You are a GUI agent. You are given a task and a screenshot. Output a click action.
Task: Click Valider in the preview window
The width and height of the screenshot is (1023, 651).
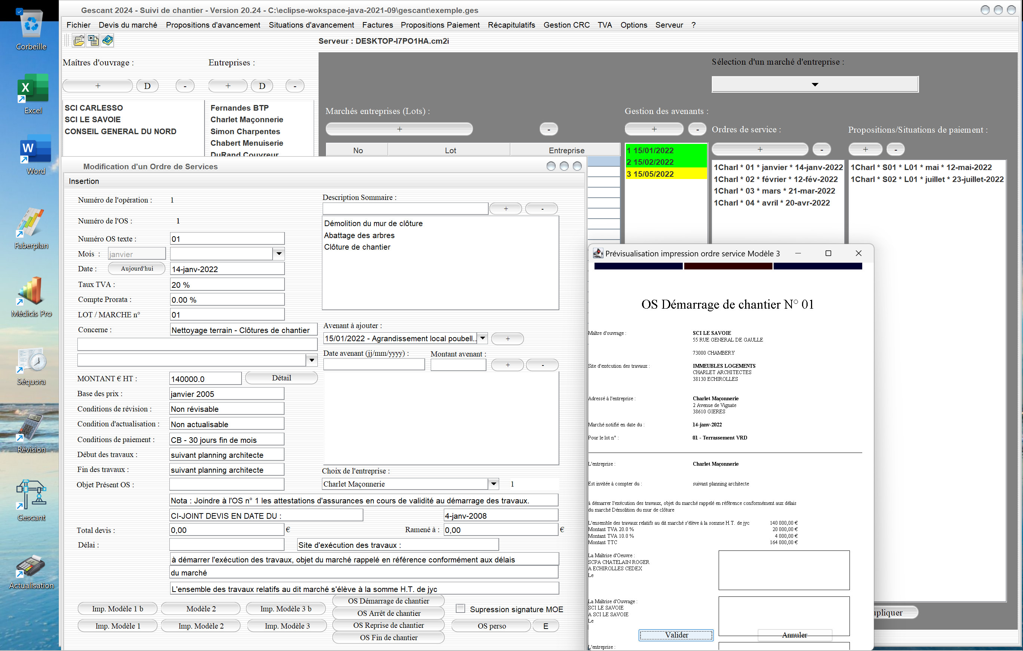coord(676,635)
